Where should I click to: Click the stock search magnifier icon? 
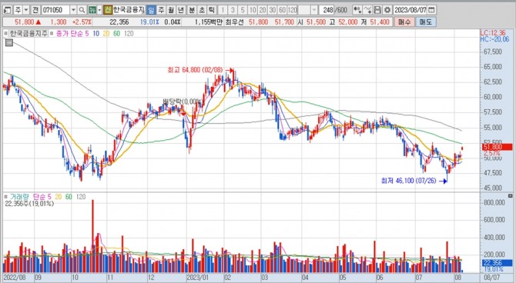coord(82,10)
